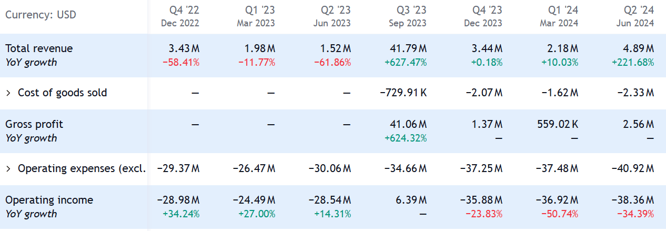Click the Q3 '23 column header
The image size is (666, 231).
click(x=408, y=16)
